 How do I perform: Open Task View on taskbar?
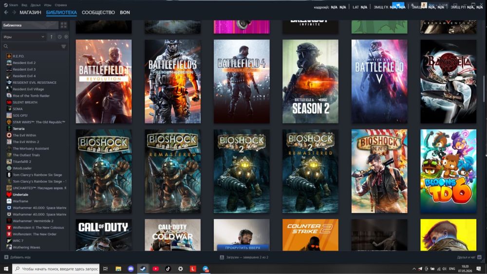[106, 269]
